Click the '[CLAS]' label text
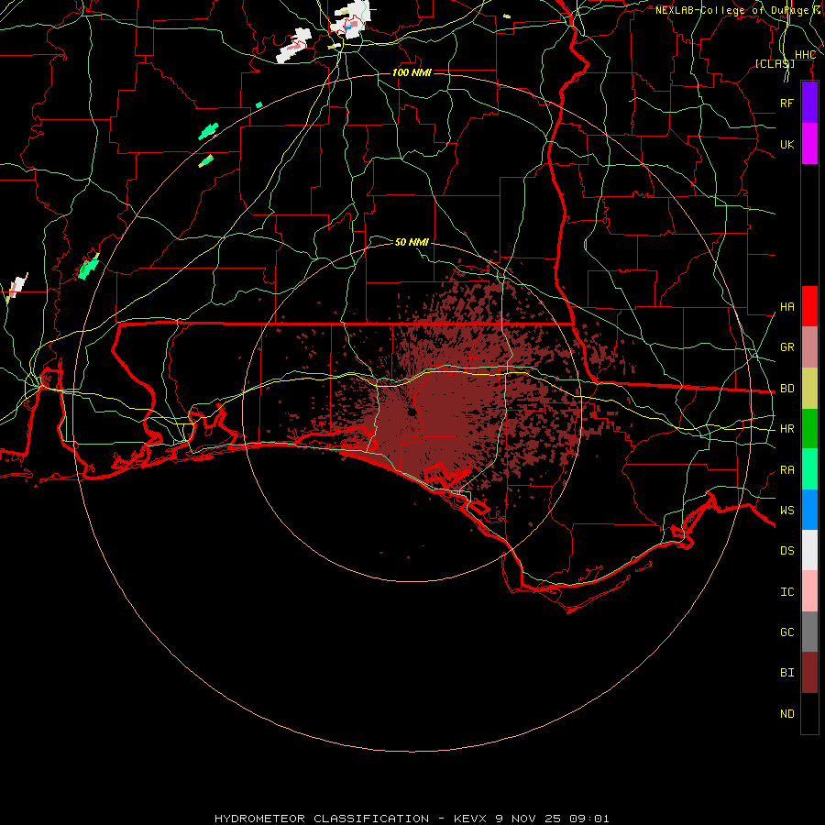This screenshot has height=825, width=825. [x=775, y=63]
